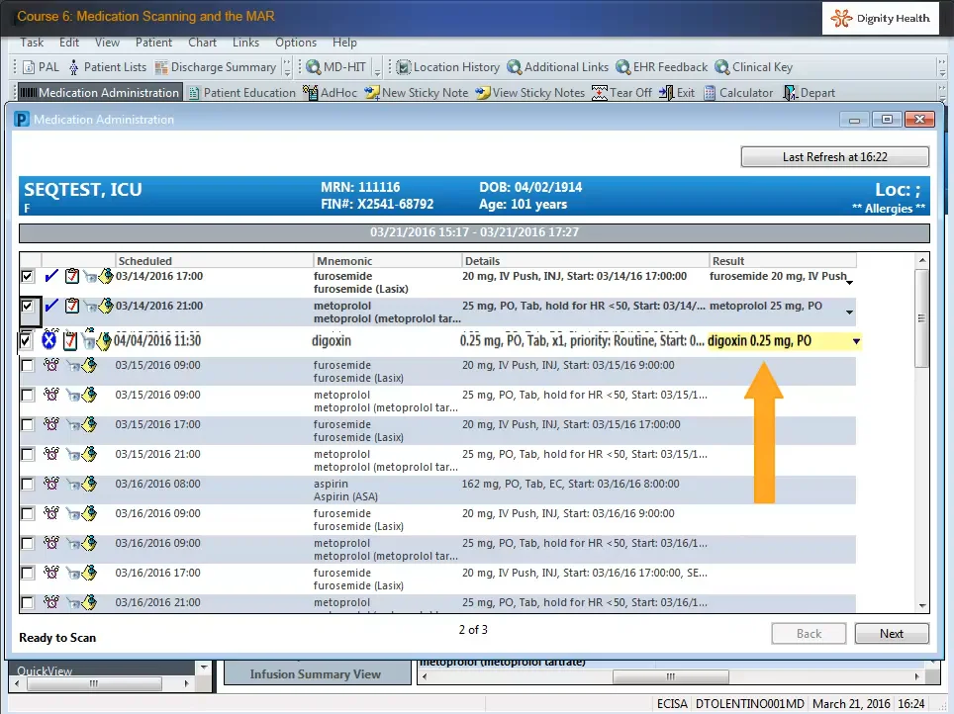Uncheck the furosemide 03/14/2016 17:00 checkbox
Screen dimensions: 954x714
coord(28,277)
